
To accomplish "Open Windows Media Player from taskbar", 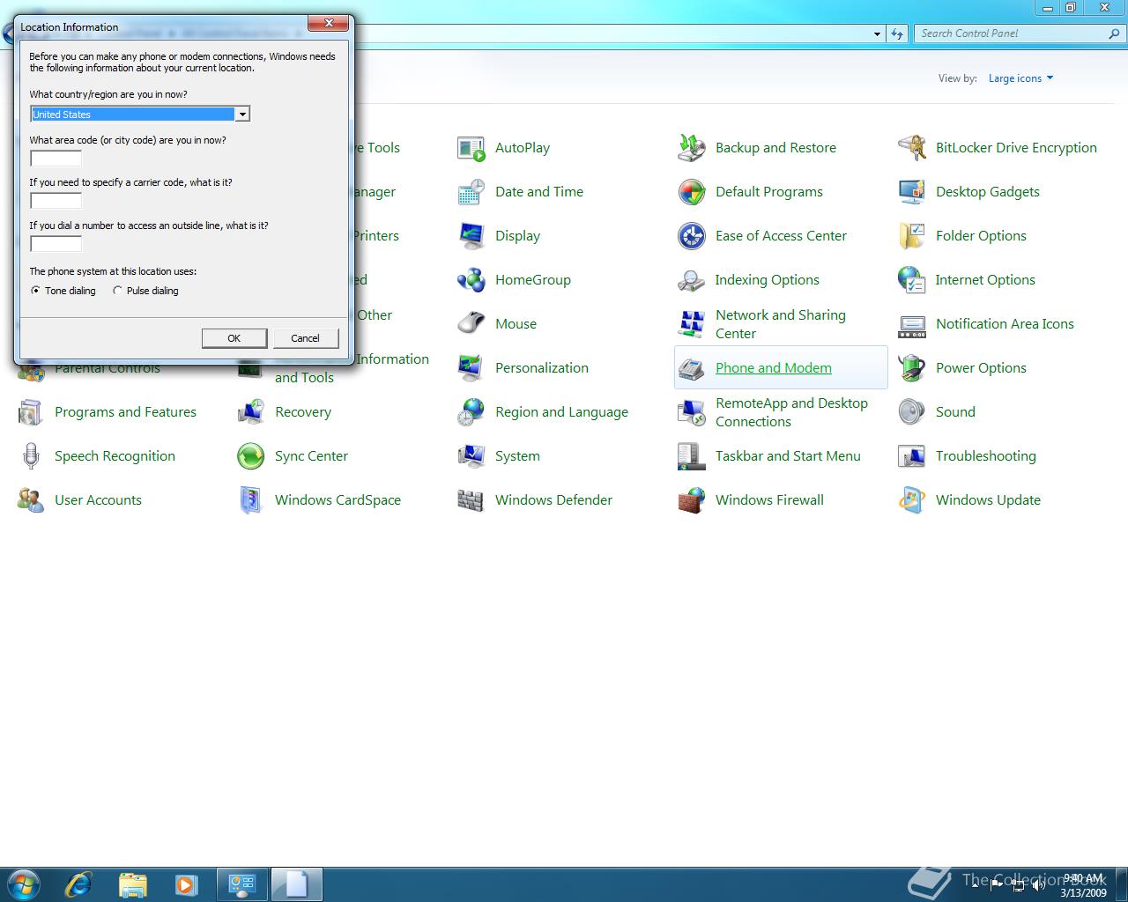I will pos(186,884).
